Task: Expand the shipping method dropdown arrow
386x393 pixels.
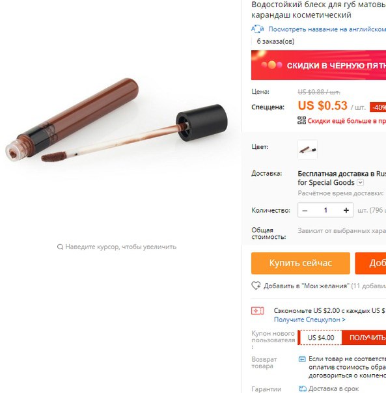Action: click(x=360, y=182)
